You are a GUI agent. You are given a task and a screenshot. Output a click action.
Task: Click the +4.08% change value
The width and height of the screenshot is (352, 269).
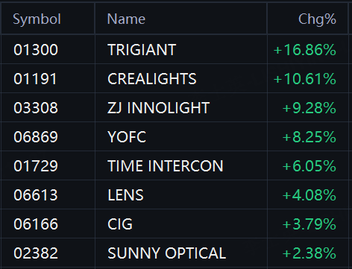click(x=309, y=195)
